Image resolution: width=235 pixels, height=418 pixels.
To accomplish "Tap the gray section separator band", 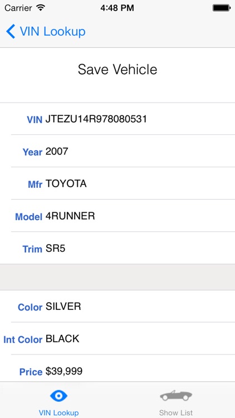I will click(x=117, y=277).
